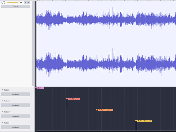The width and height of the screenshot is (176, 132).
Task: Select the My Funny Valentine label
Action: pyautogui.click(x=106, y=110)
